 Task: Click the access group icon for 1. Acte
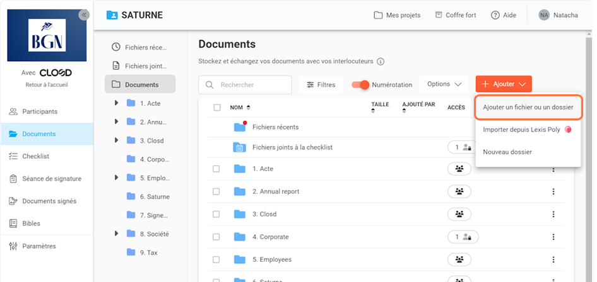[459, 169]
